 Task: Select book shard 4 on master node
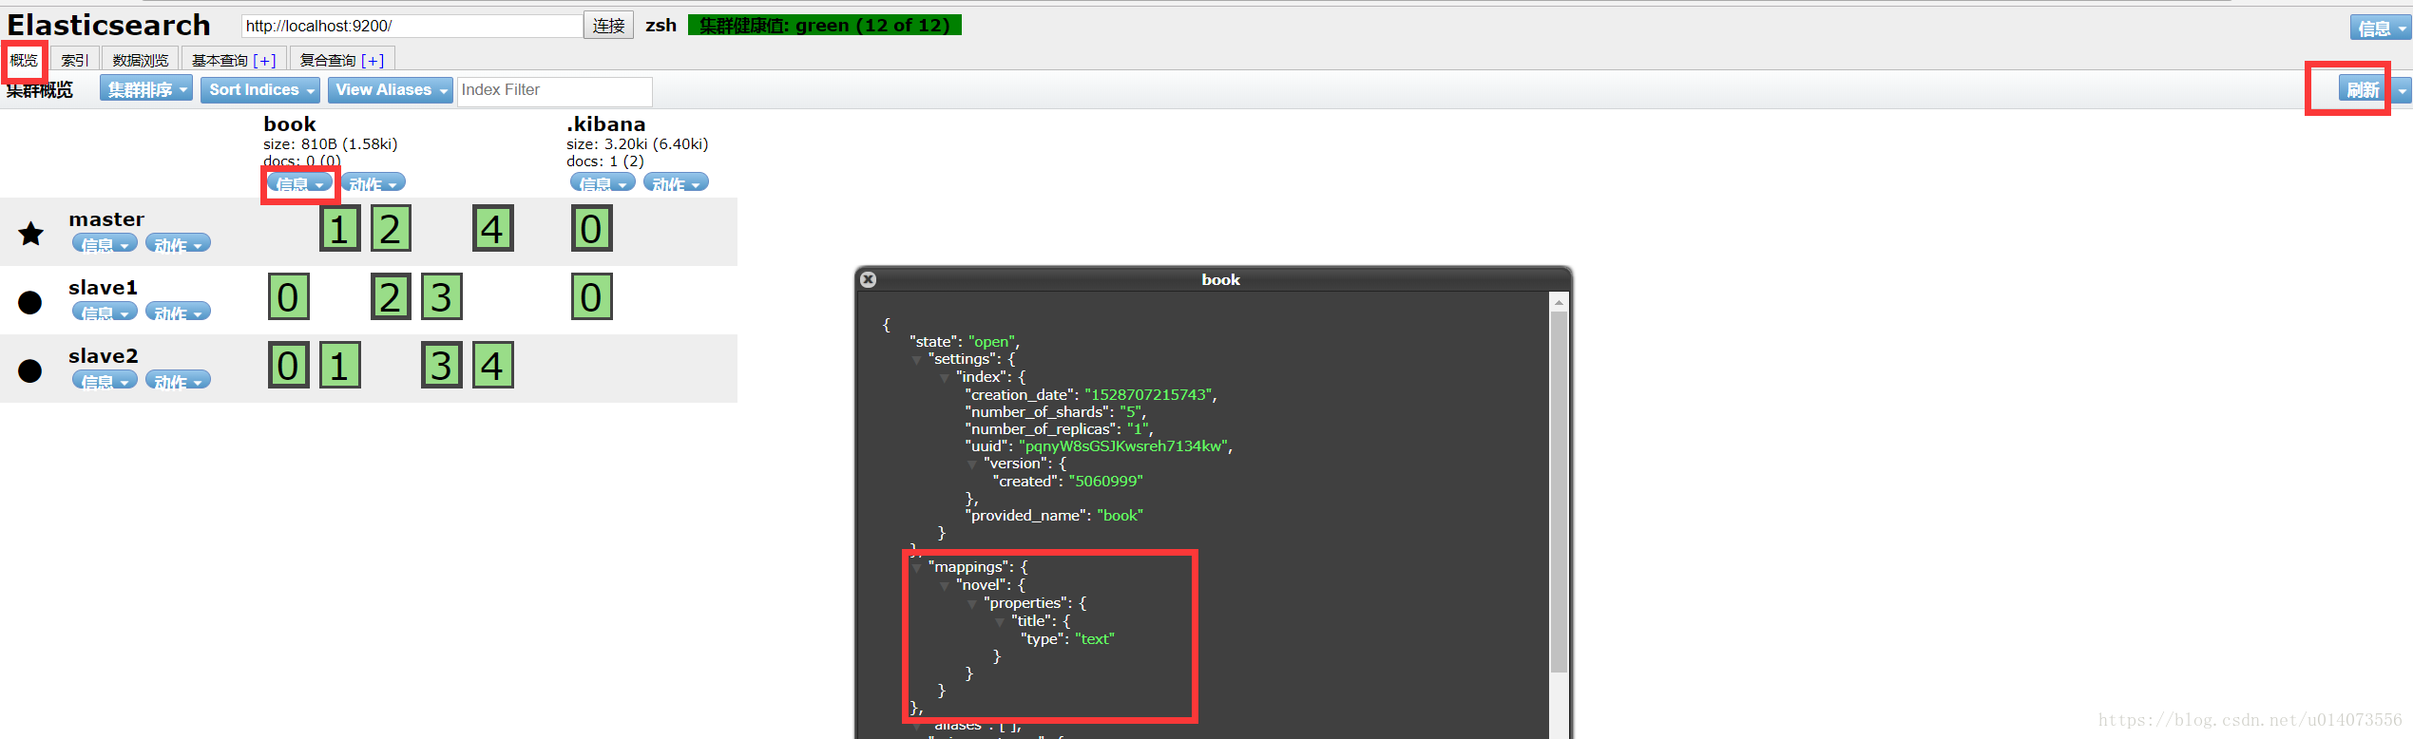tap(493, 229)
